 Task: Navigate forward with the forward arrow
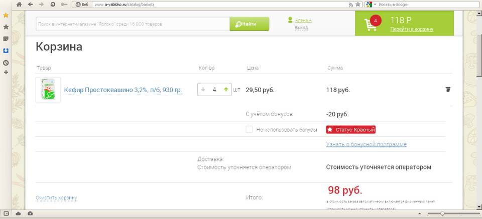click(x=41, y=5)
